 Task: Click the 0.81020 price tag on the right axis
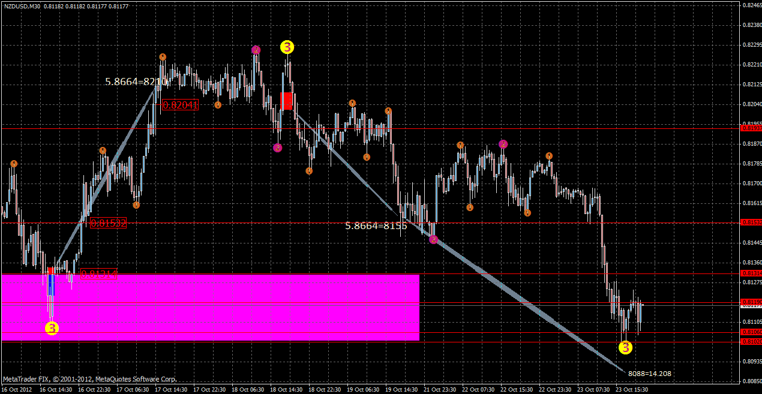(x=750, y=341)
